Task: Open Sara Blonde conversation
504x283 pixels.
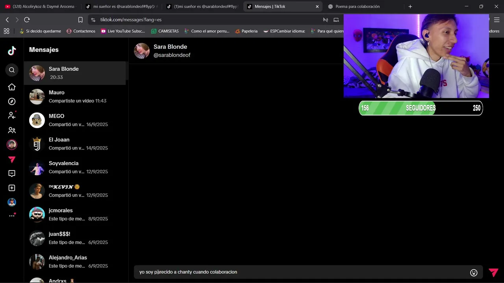Action: [x=75, y=73]
